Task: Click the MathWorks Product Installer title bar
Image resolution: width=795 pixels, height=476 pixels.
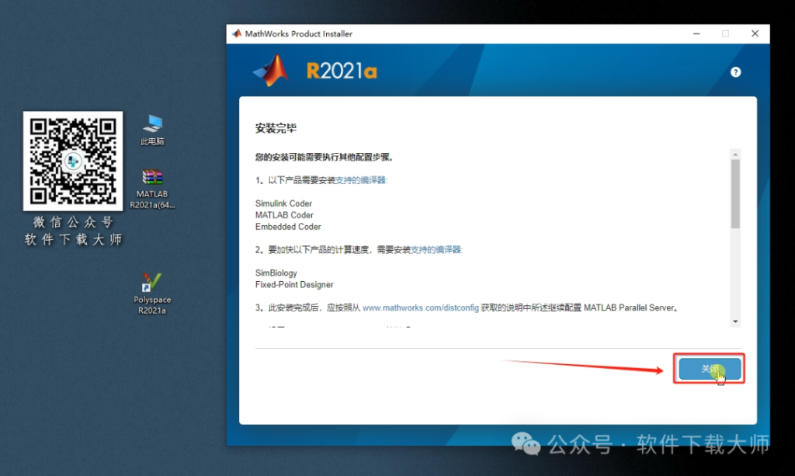Action: [x=466, y=33]
